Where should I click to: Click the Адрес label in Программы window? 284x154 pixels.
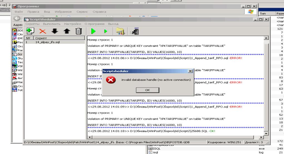(18, 25)
